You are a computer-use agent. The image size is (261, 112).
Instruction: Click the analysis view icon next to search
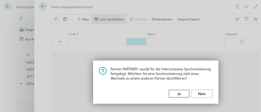click(65, 19)
